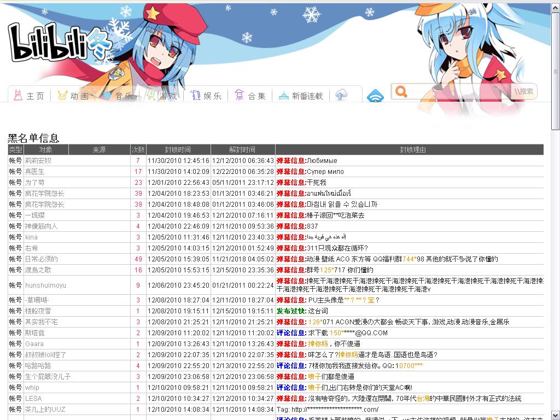Open the 动画 animation tab
This screenshot has height=420, width=560.
[x=73, y=96]
